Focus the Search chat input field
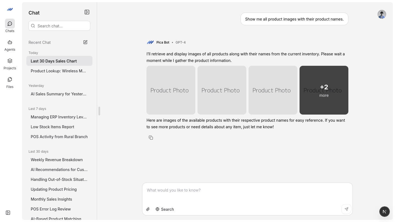This screenshot has width=395, height=222. (x=59, y=26)
